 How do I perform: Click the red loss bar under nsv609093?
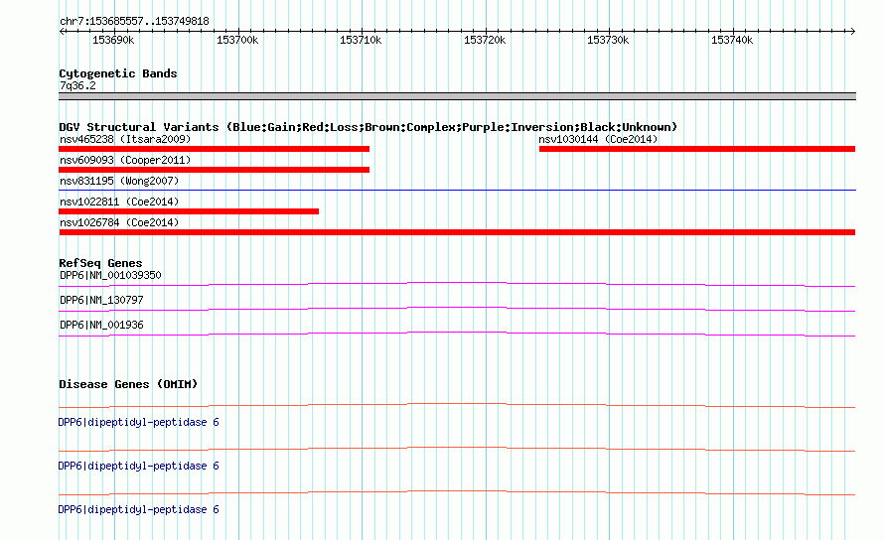pos(215,170)
